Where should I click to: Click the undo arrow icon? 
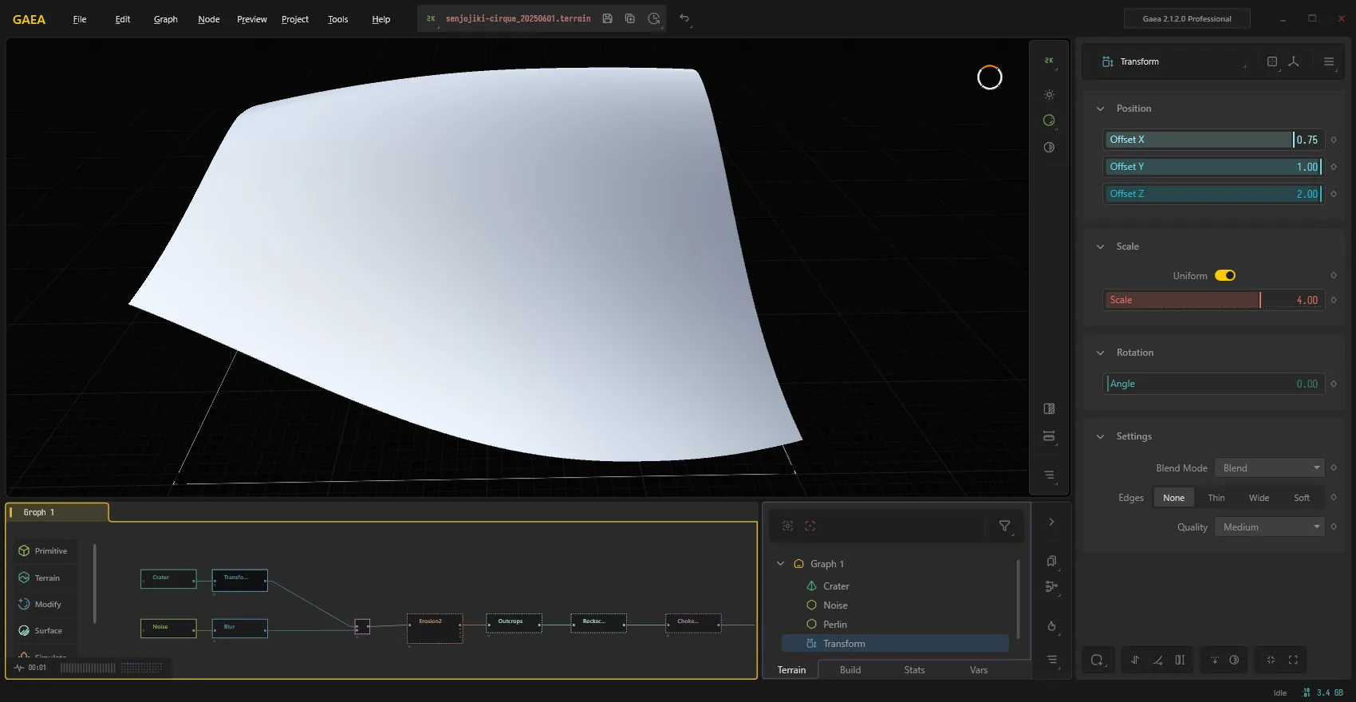pyautogui.click(x=684, y=18)
